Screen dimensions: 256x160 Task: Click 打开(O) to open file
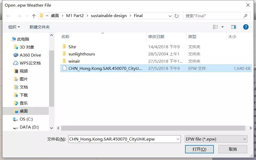(x=199, y=149)
